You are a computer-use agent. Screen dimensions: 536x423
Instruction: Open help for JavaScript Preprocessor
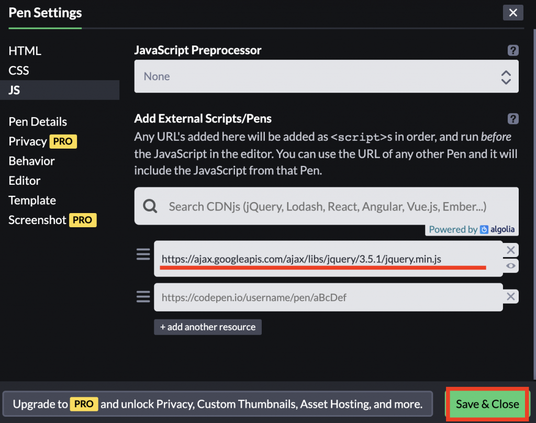click(x=513, y=50)
